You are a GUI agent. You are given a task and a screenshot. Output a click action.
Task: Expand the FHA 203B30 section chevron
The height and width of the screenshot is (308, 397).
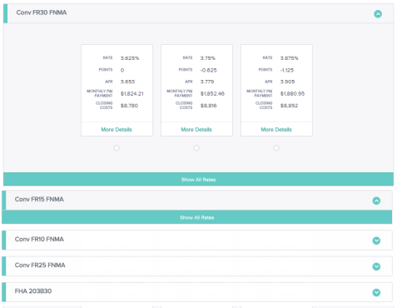click(x=376, y=292)
